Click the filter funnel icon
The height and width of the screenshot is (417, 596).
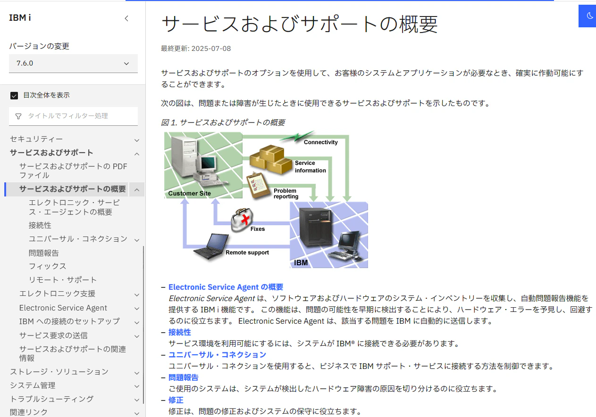[18, 116]
